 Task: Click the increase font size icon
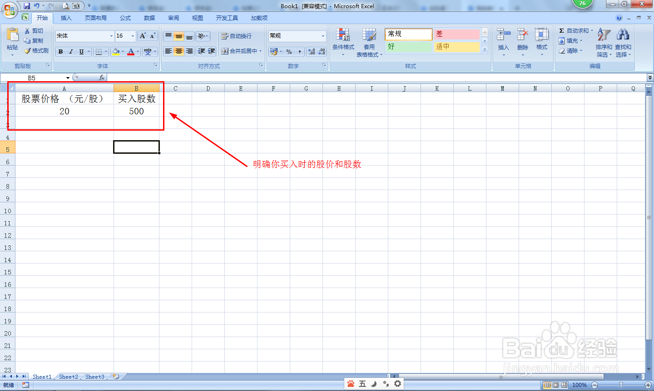coord(143,36)
